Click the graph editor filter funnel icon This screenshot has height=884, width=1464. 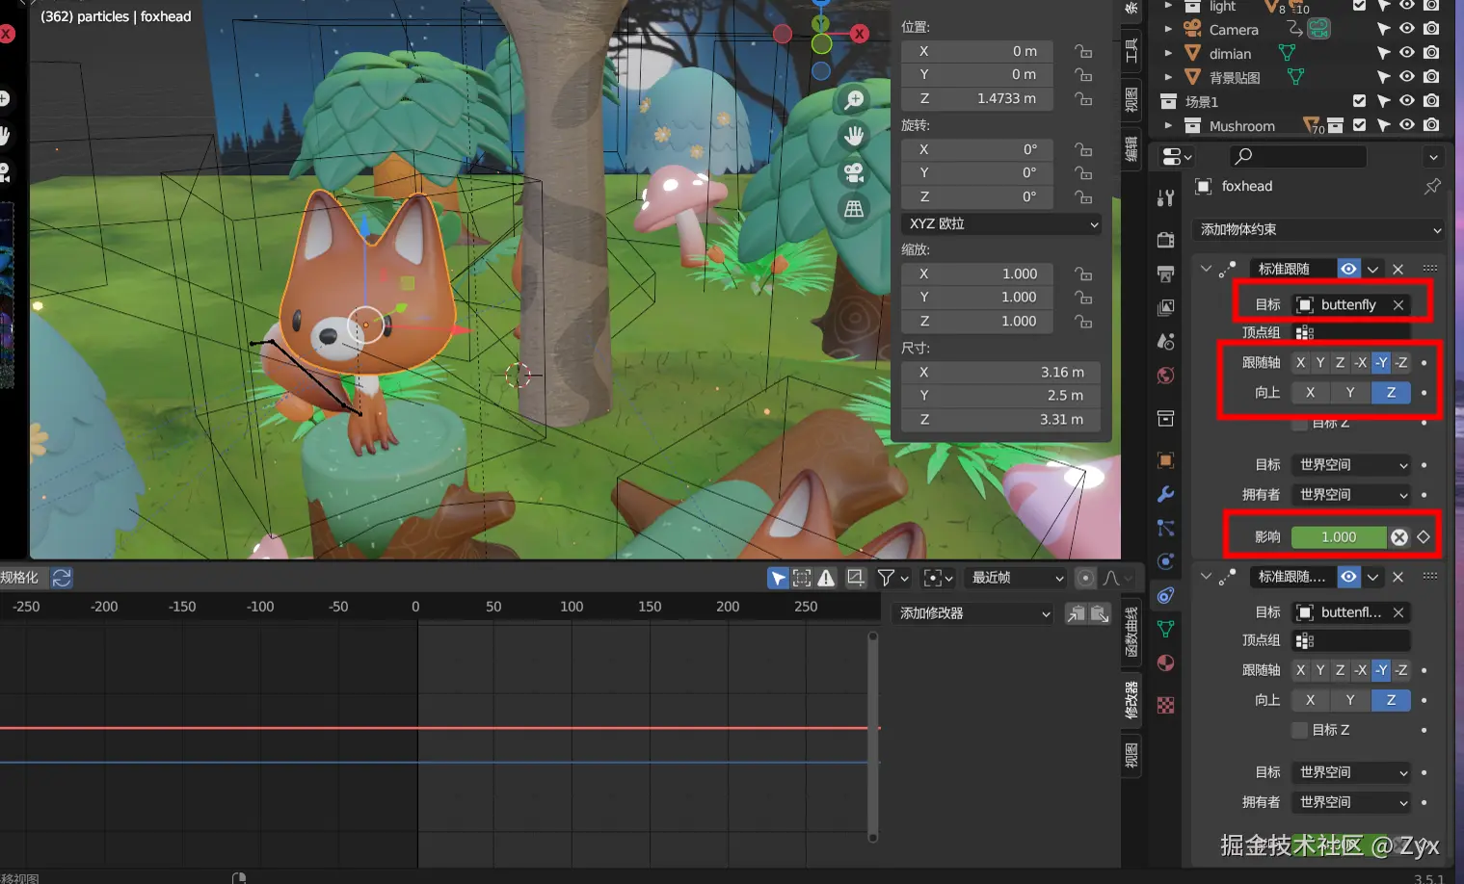(x=886, y=578)
